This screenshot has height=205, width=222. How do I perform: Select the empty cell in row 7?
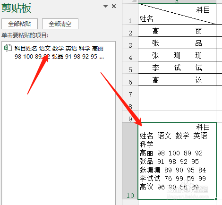tap(177, 92)
